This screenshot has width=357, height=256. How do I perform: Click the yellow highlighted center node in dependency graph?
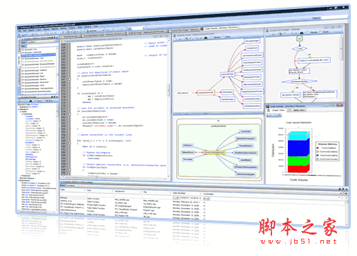214,152
